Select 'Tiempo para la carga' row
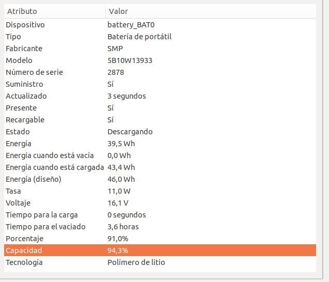The width and height of the screenshot is (329, 282). 160,215
